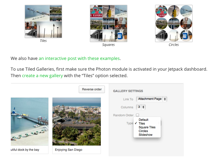Pick Square Tiles from the Type list

tap(147, 127)
